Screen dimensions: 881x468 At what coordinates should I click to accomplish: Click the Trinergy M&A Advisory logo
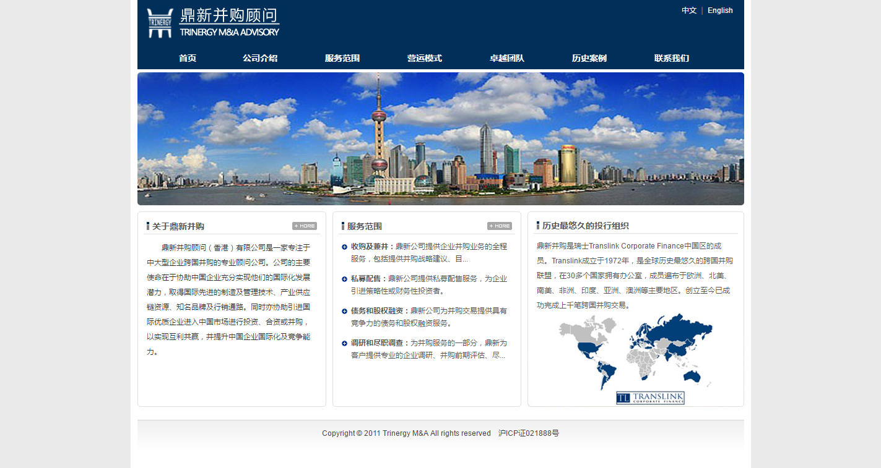tap(213, 23)
